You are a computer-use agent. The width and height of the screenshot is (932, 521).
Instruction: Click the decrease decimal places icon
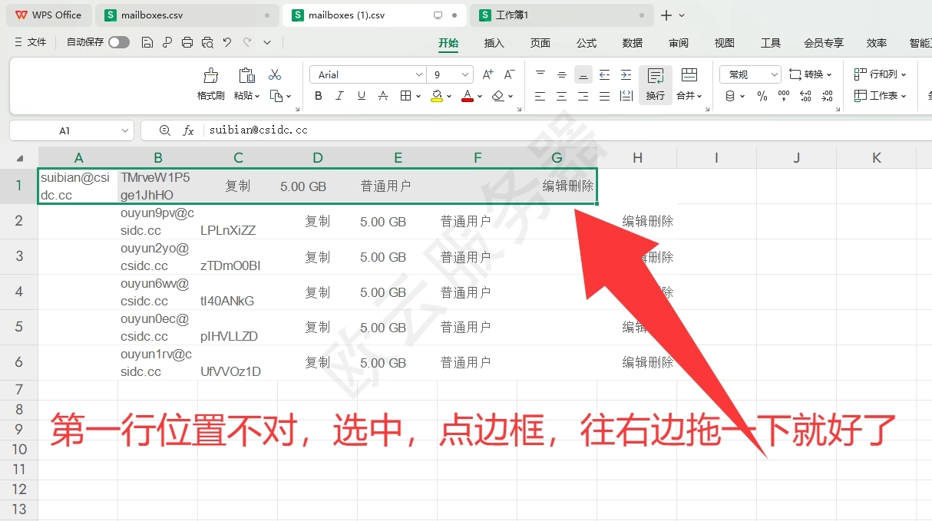coord(827,96)
